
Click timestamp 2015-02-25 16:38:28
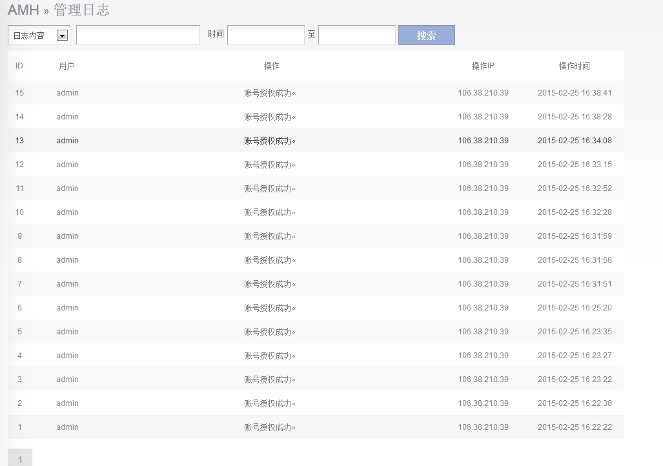tap(575, 117)
